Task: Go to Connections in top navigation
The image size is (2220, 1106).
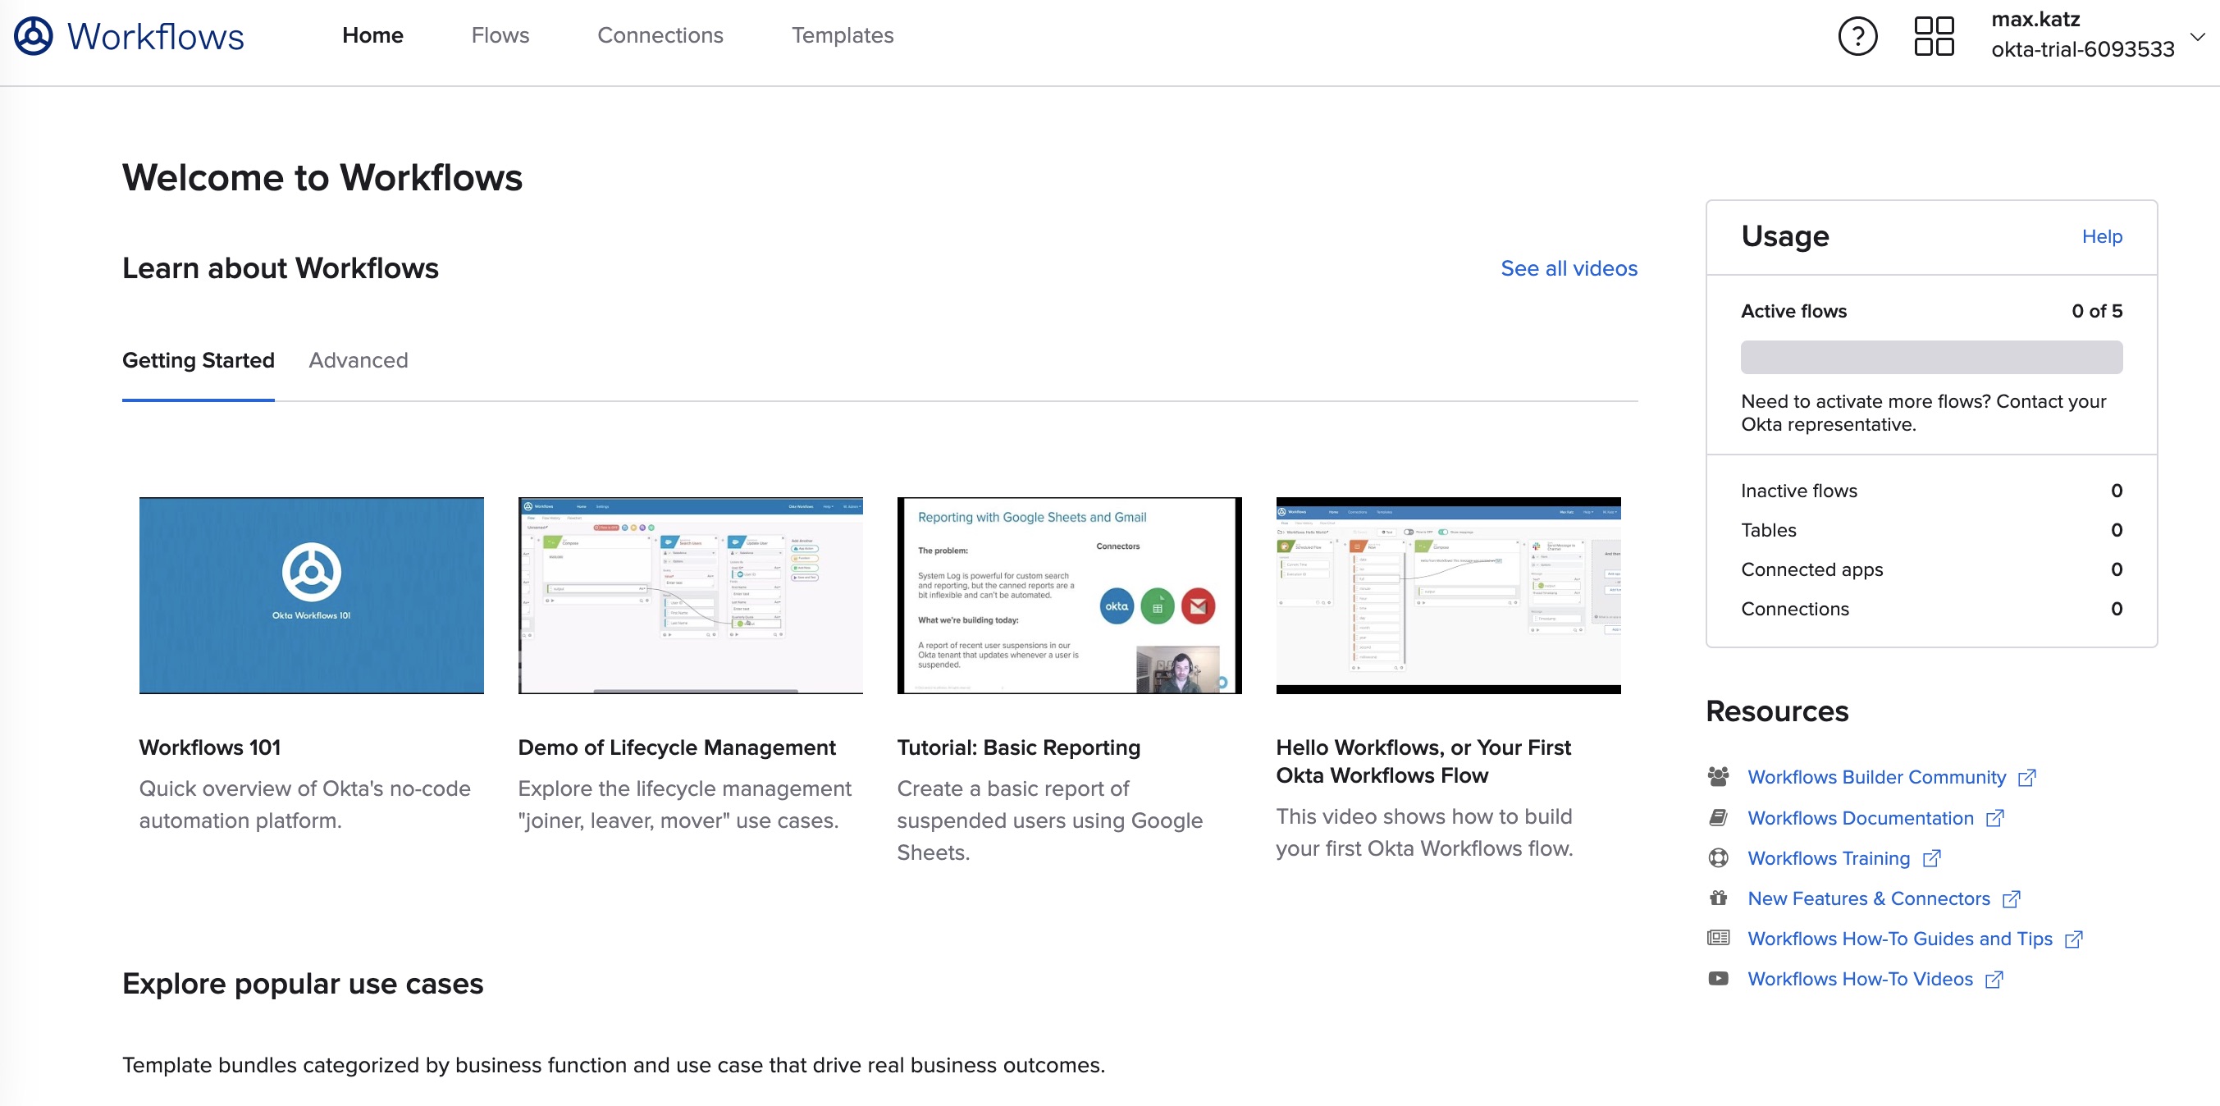Action: (660, 35)
